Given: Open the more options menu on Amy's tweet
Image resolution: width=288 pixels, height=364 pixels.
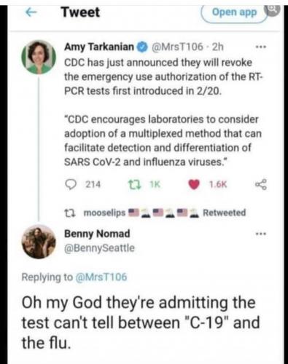Looking at the screenshot, I should pos(261,47).
